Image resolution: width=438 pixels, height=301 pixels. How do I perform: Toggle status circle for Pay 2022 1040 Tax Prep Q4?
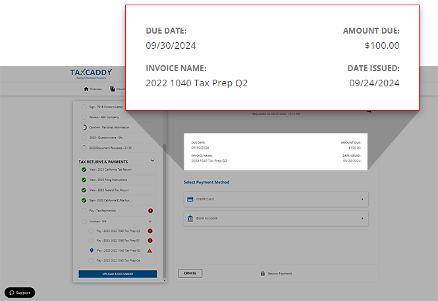[x=91, y=261]
